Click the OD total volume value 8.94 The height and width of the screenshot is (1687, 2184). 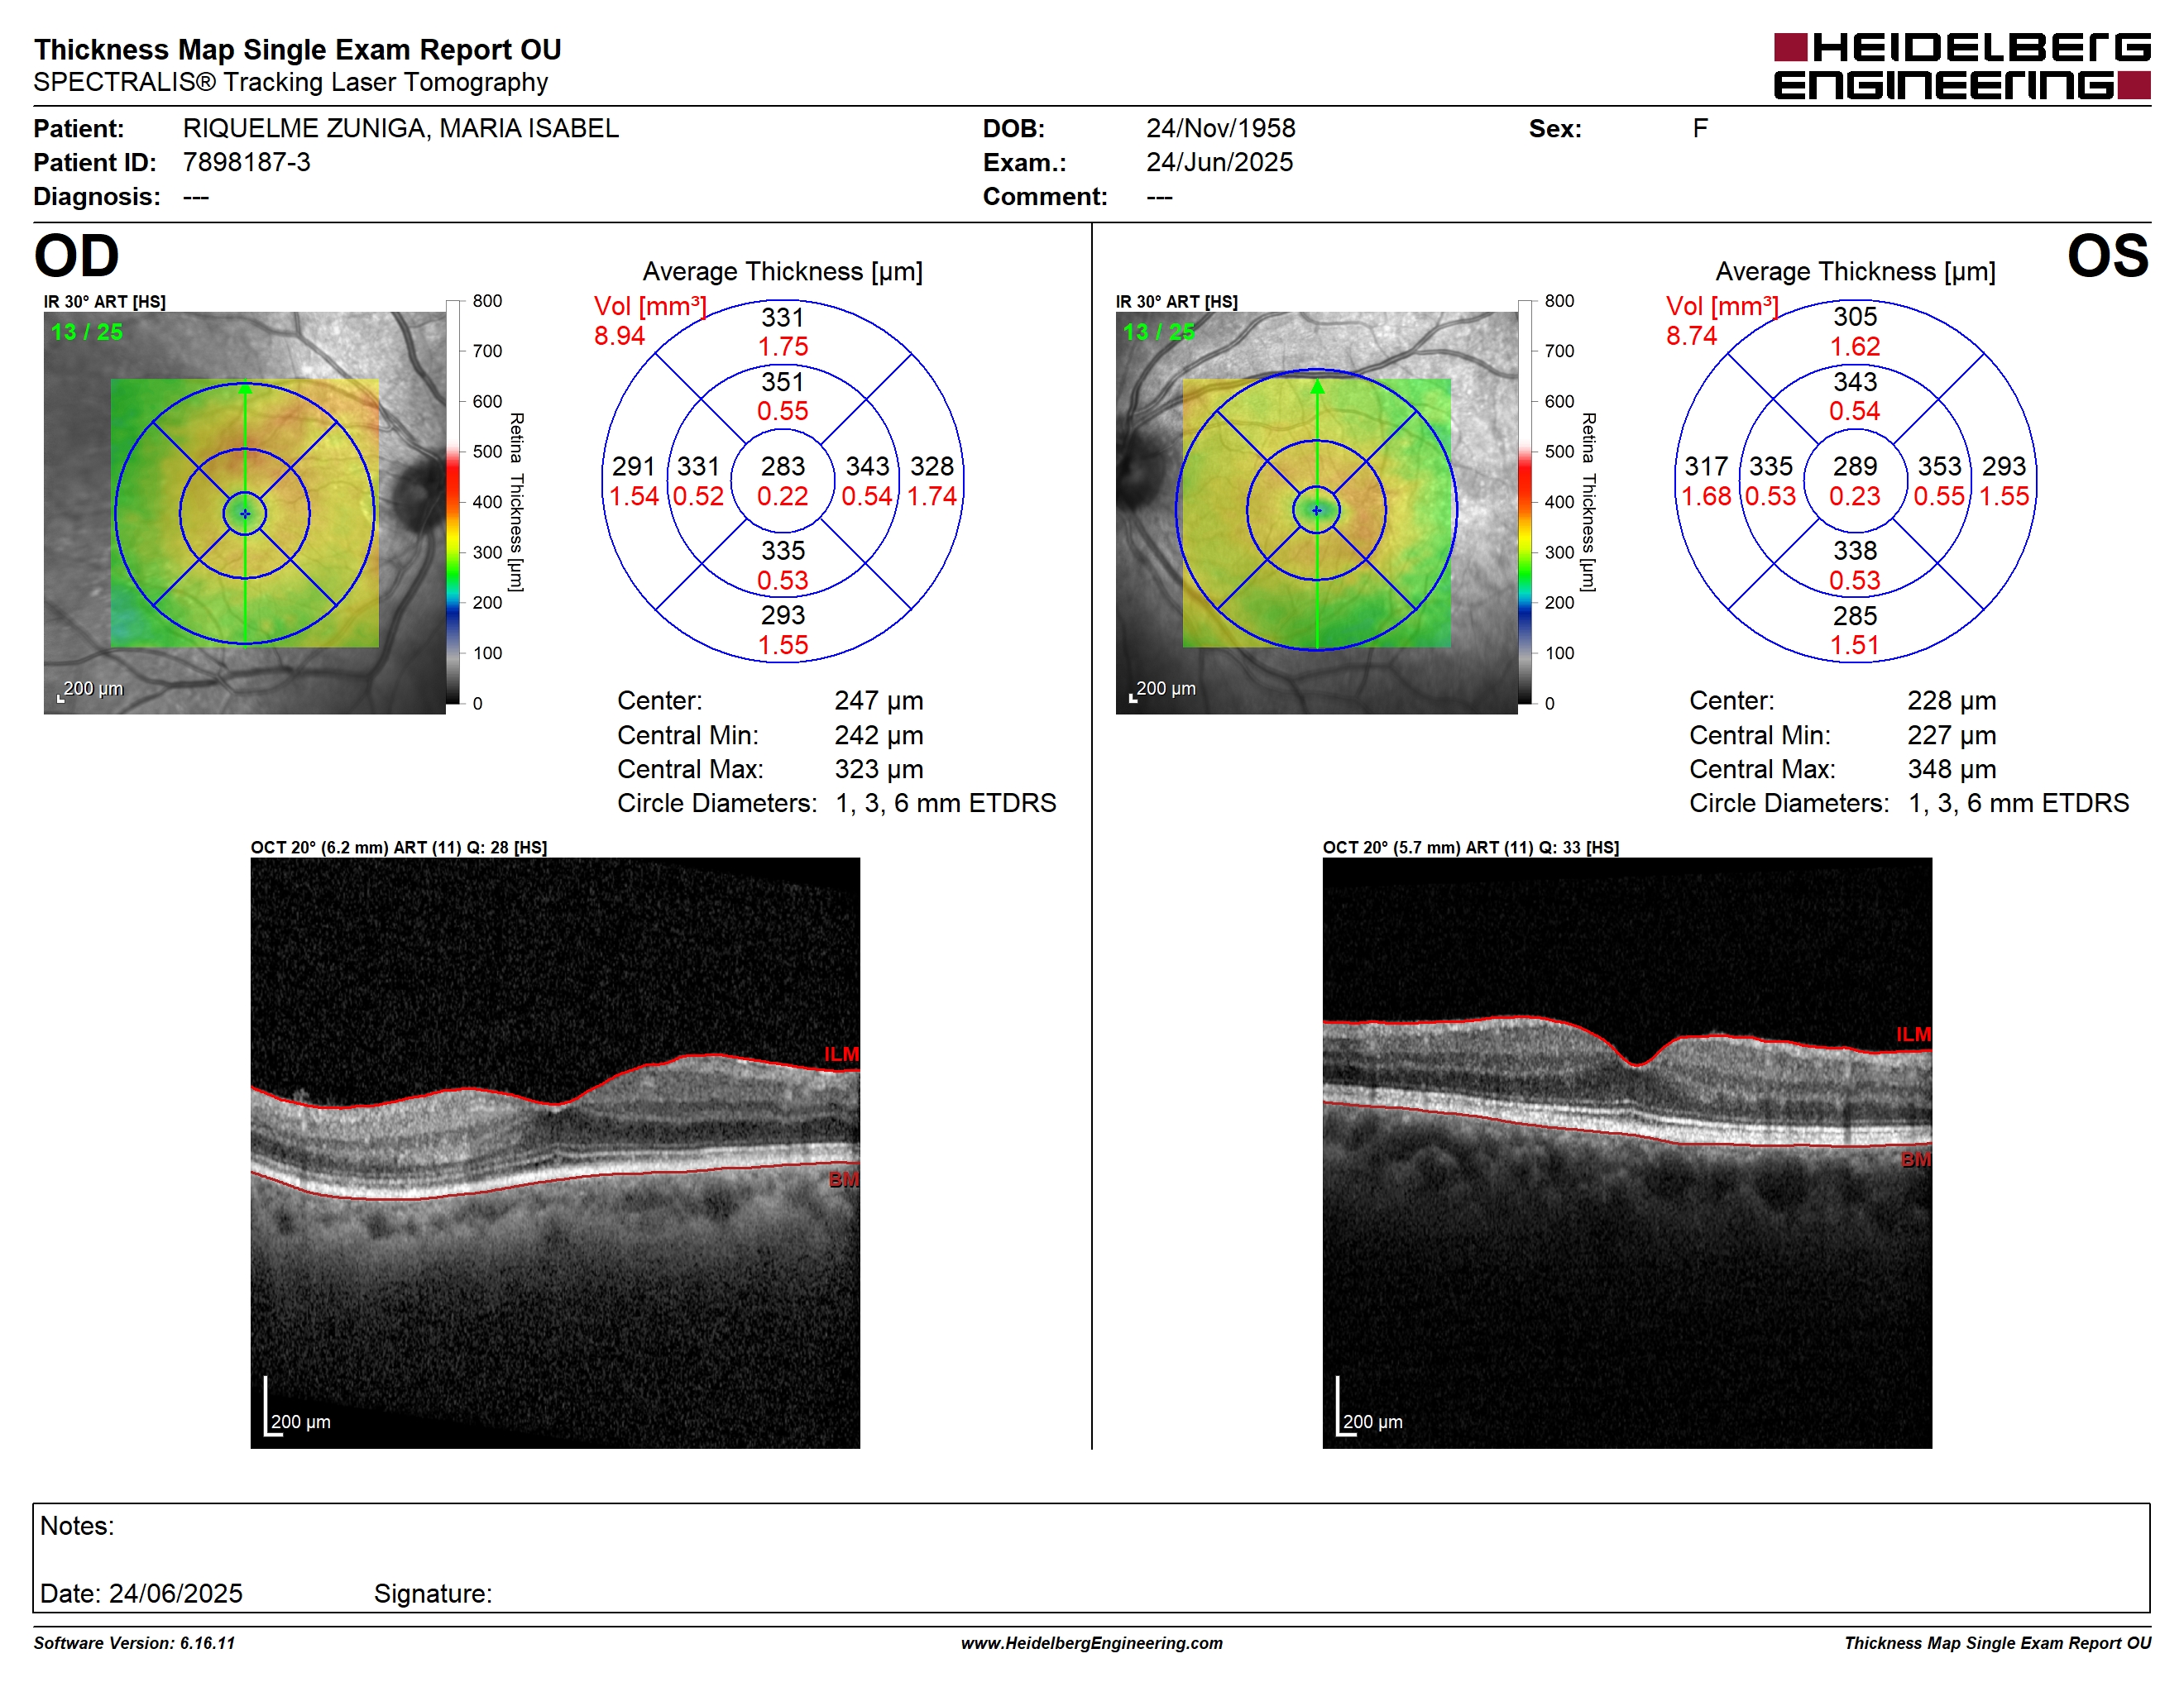point(619,336)
